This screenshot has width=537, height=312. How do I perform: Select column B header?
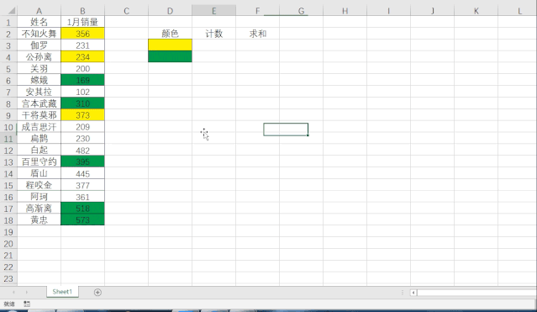(82, 11)
